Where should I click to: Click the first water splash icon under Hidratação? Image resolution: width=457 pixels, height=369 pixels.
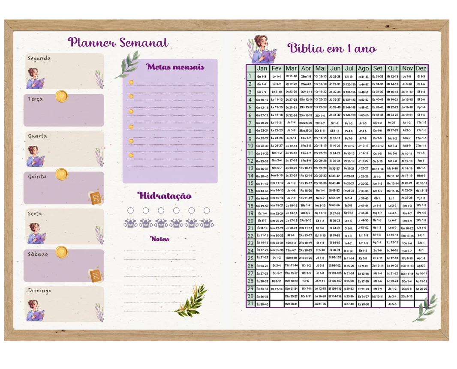(130, 222)
